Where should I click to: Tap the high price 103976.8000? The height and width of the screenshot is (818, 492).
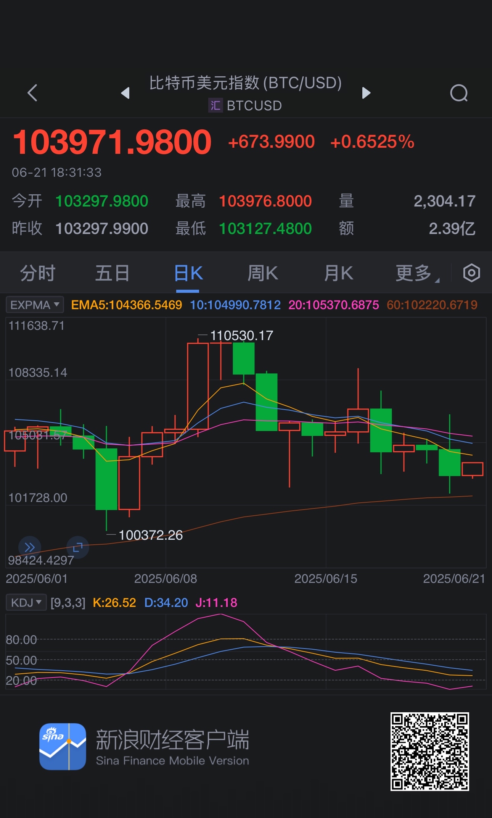[265, 201]
